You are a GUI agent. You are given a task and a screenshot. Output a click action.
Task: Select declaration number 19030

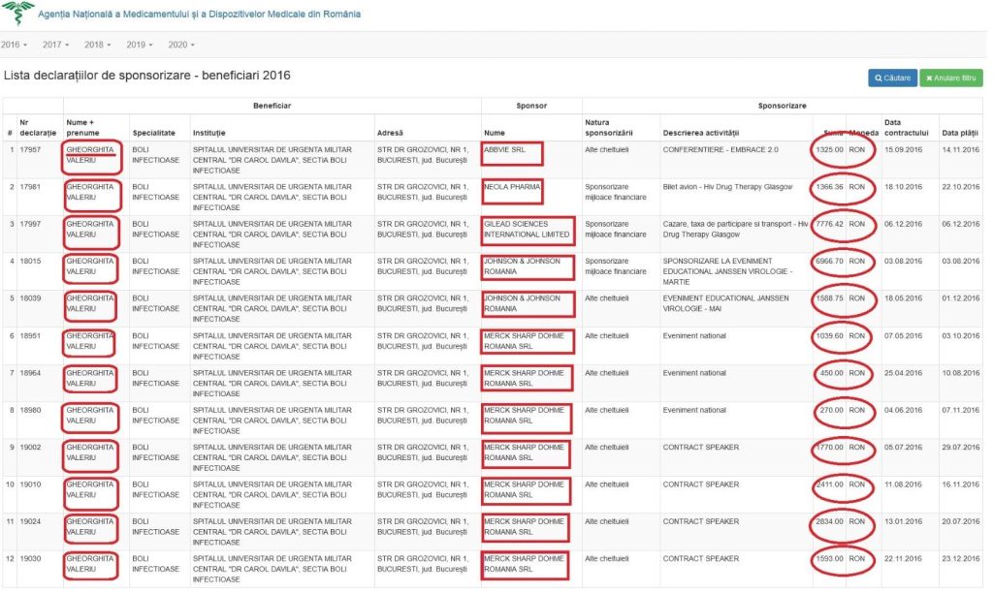pyautogui.click(x=30, y=559)
